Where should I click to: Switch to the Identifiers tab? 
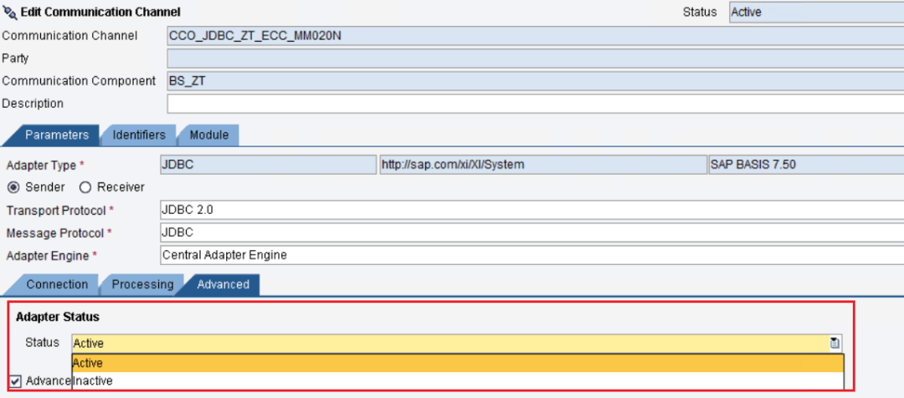coord(139,135)
